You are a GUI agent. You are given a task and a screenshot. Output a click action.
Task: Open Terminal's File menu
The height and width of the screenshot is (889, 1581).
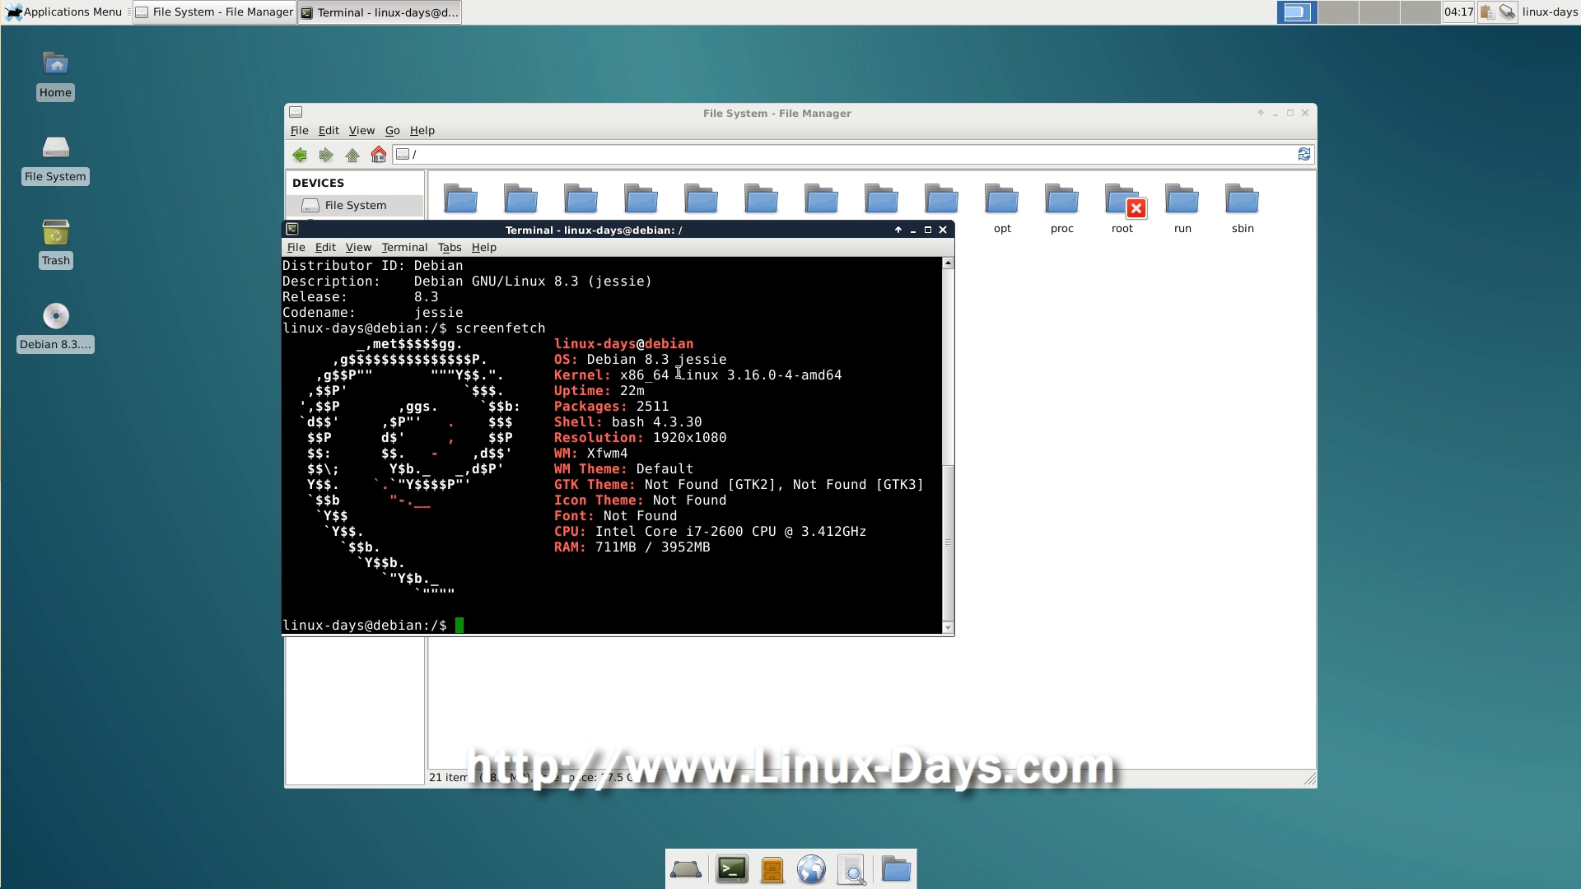[296, 248]
